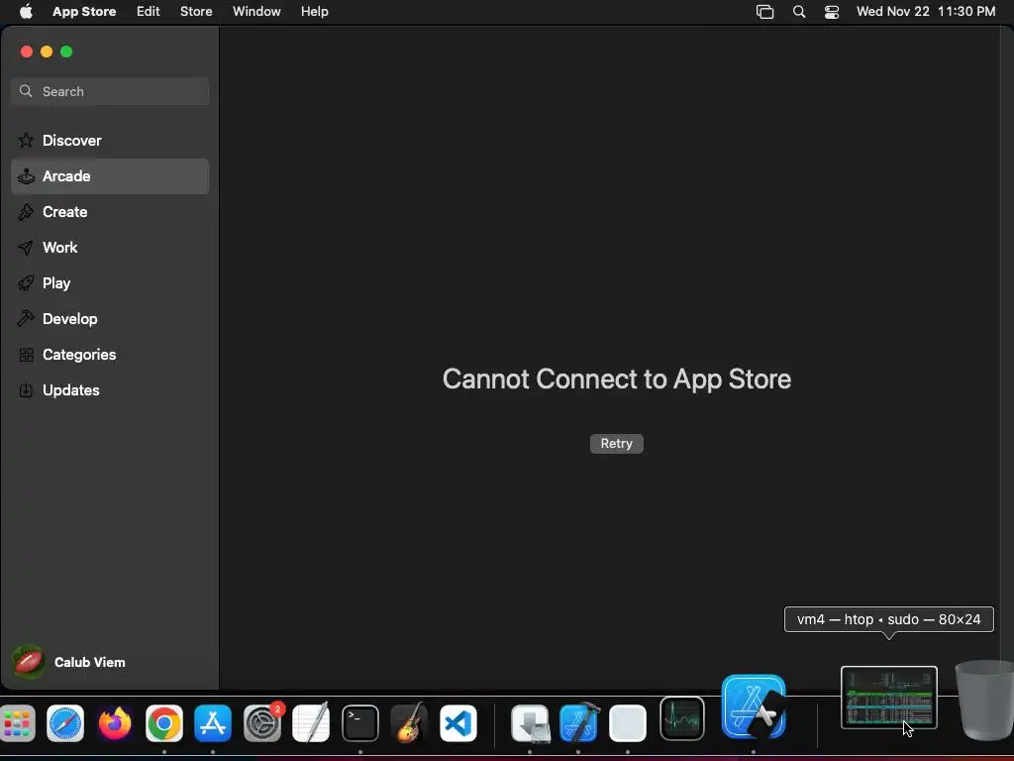Open the Edit menu
This screenshot has height=761, width=1014.
tap(149, 11)
